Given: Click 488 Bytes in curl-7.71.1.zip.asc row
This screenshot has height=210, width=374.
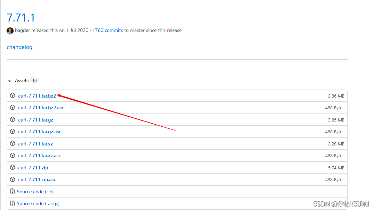Looking at the screenshot, I should pos(335,180).
